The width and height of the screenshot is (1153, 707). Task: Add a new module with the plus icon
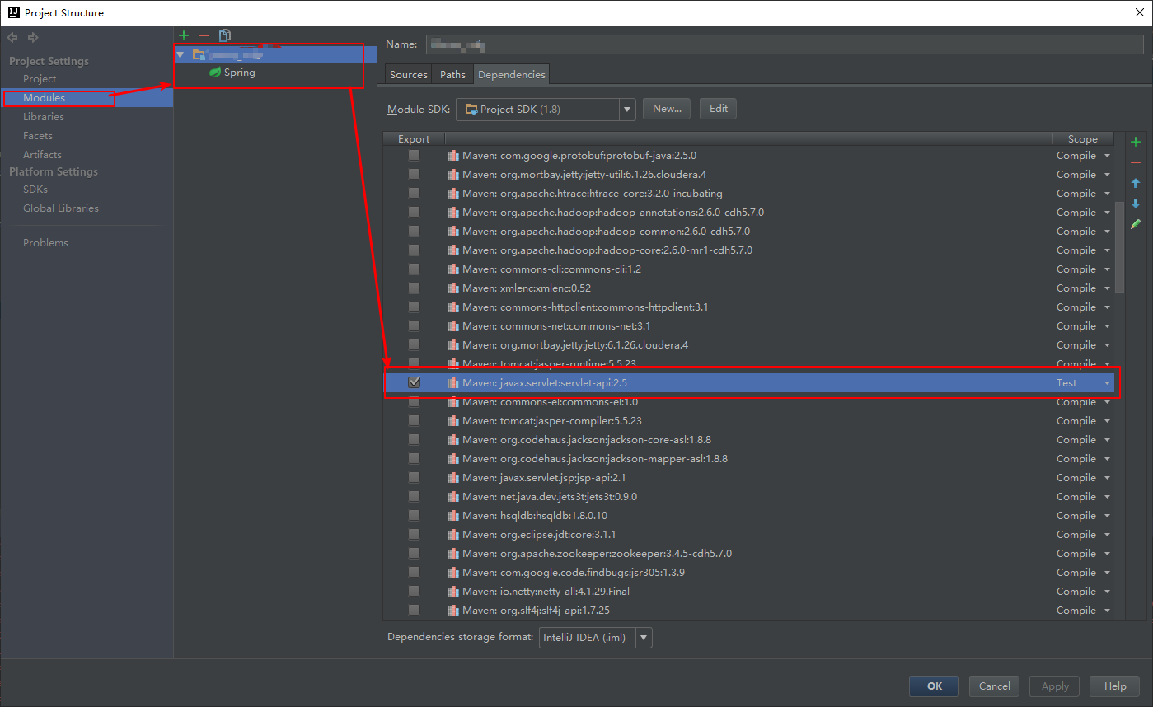tap(183, 35)
